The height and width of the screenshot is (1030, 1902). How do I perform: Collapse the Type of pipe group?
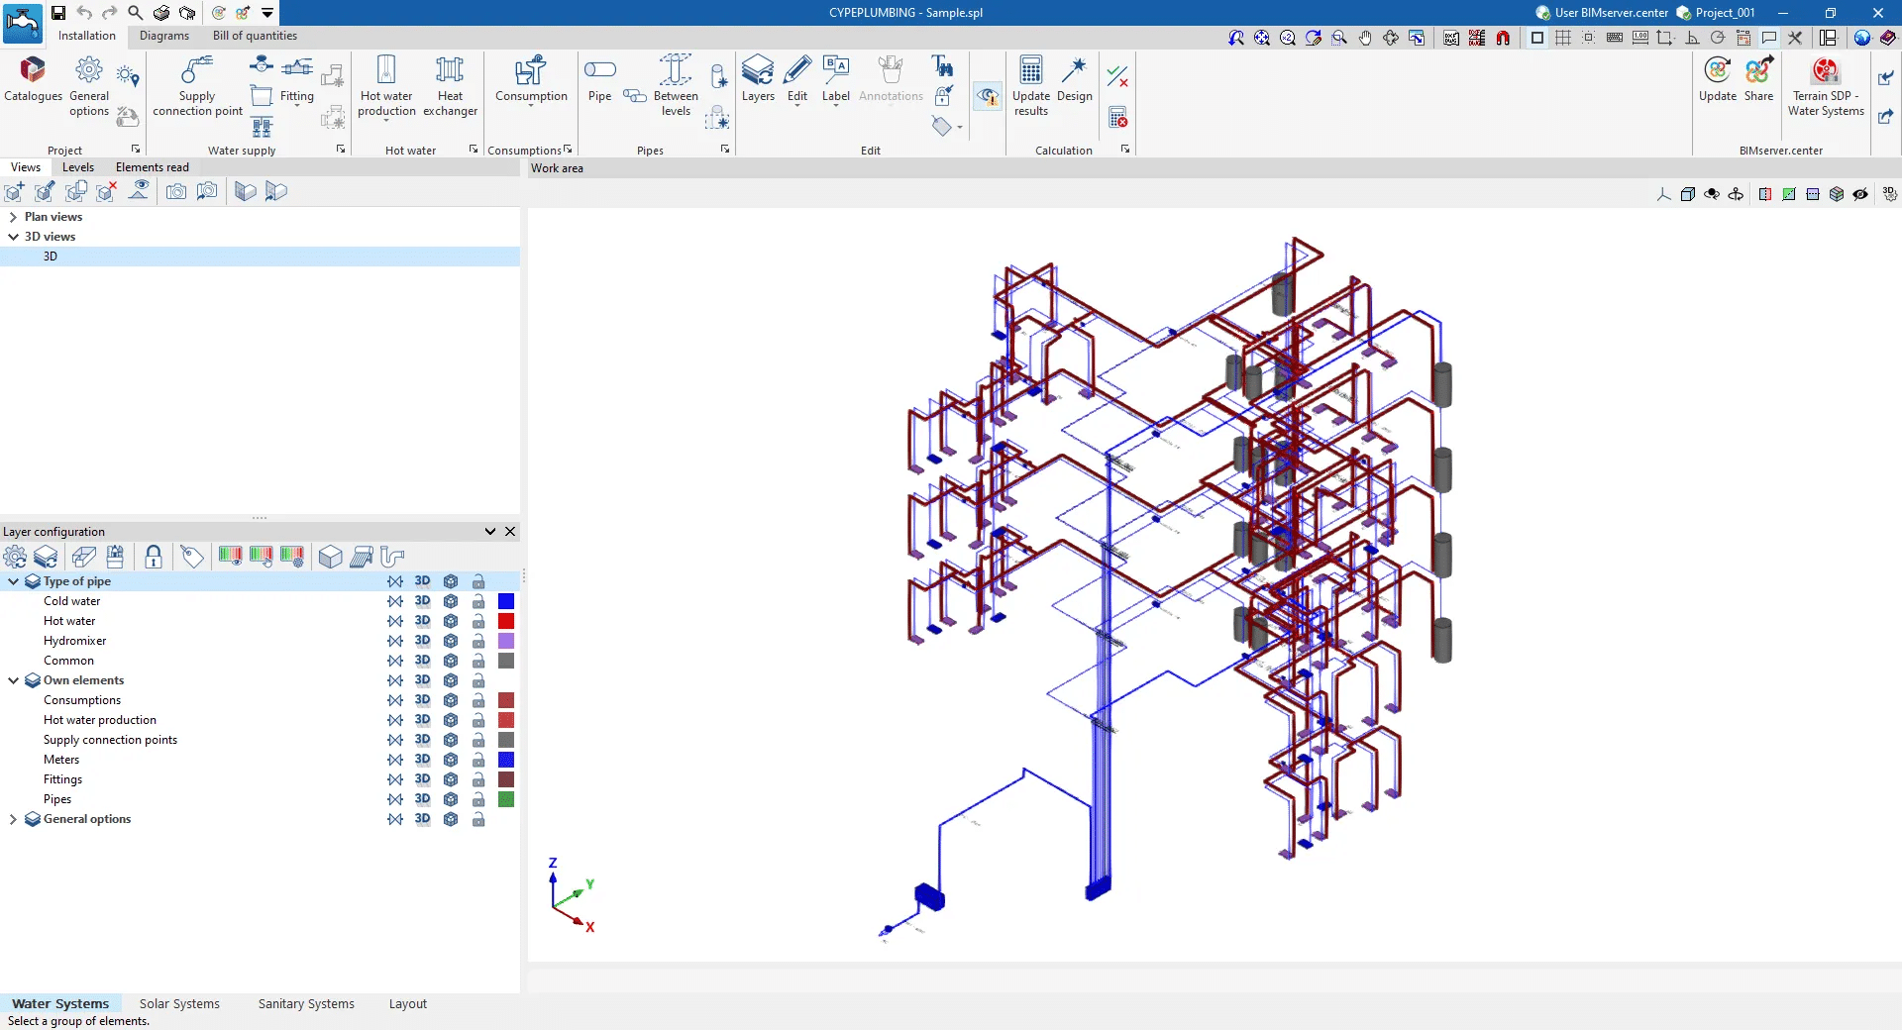[x=13, y=581]
